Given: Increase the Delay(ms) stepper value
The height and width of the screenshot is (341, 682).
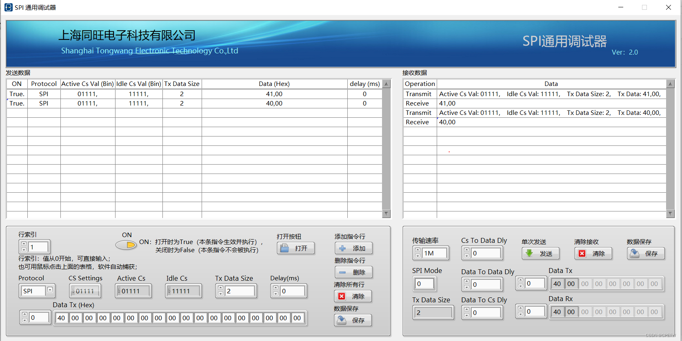Looking at the screenshot, I should click(x=275, y=288).
